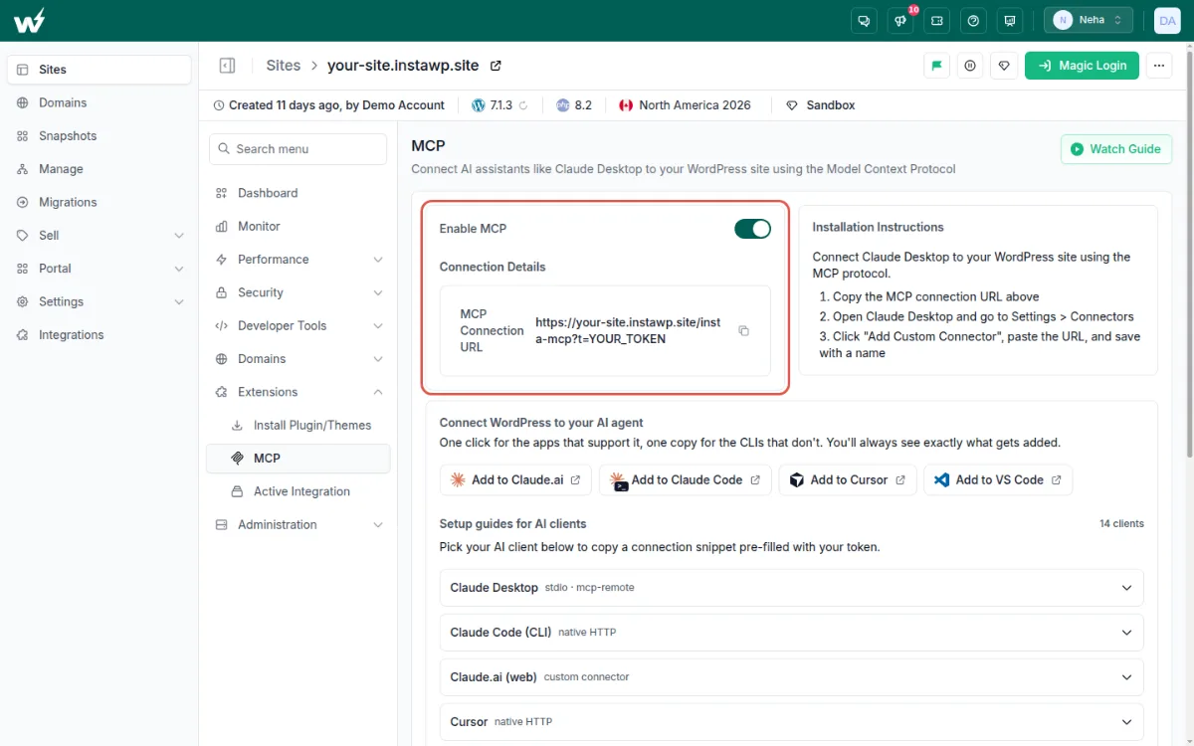The width and height of the screenshot is (1194, 746).
Task: Click the refresh icon next to WordPress 7.1.3
Action: (x=523, y=105)
